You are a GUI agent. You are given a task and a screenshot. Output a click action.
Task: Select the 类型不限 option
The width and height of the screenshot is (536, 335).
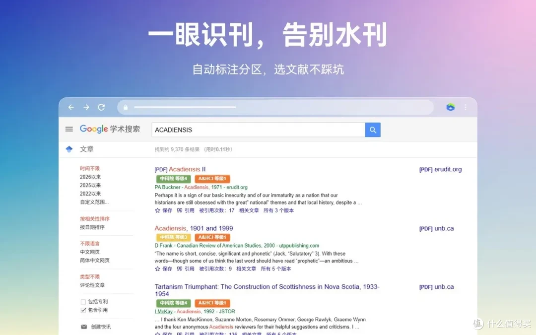(90, 277)
